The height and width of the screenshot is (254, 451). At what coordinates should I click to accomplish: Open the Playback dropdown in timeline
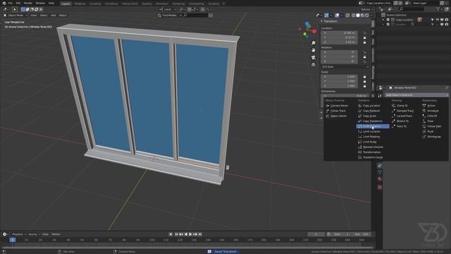click(x=18, y=234)
